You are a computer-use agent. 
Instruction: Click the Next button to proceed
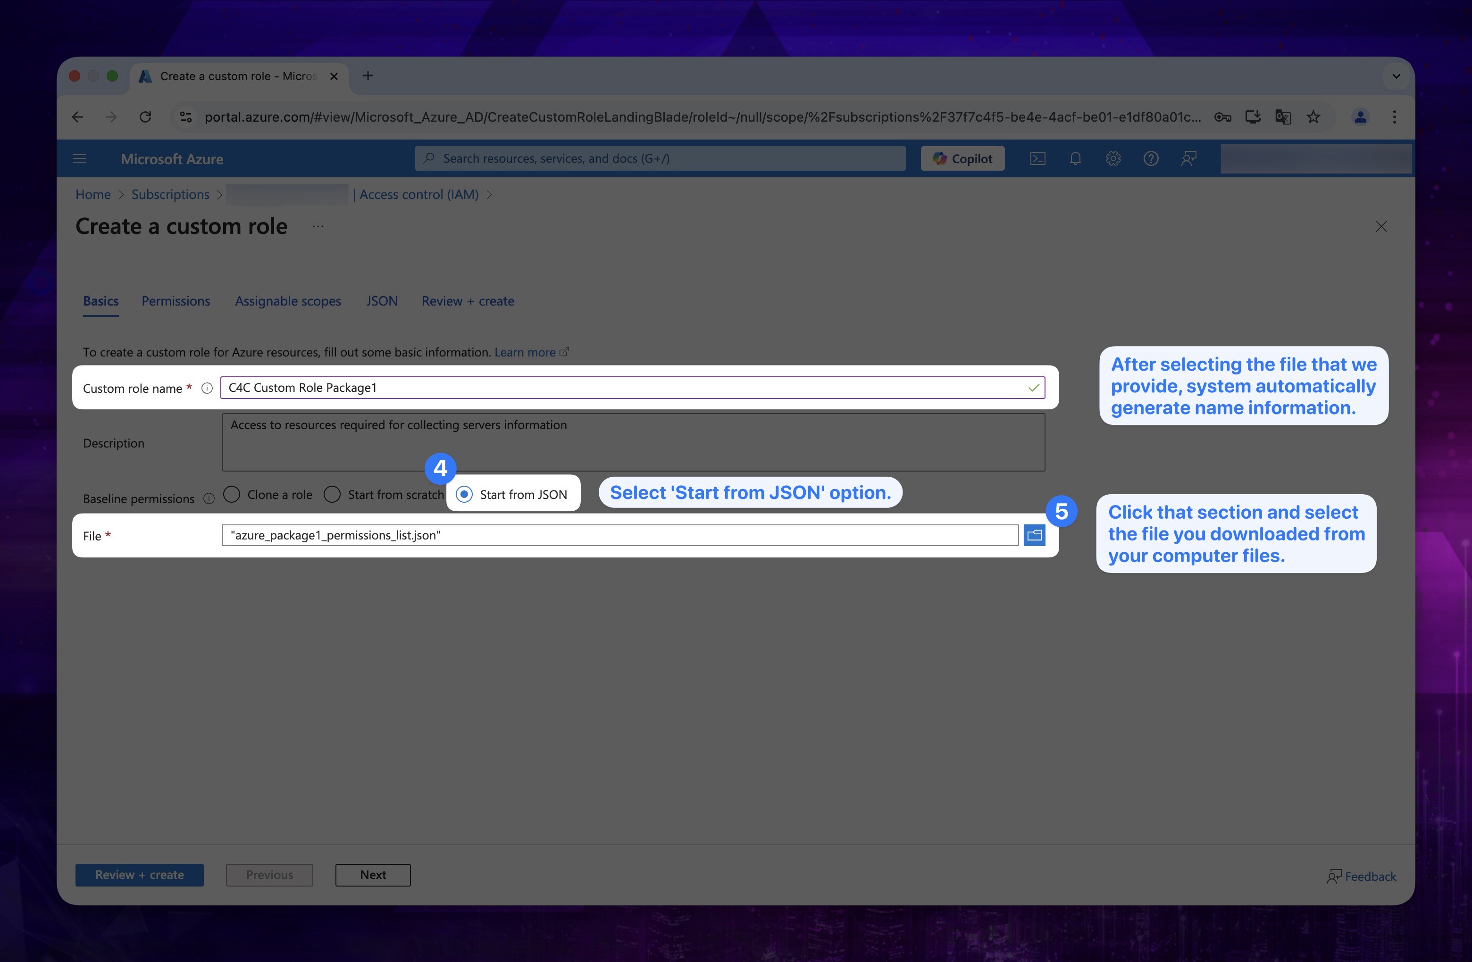click(x=373, y=873)
